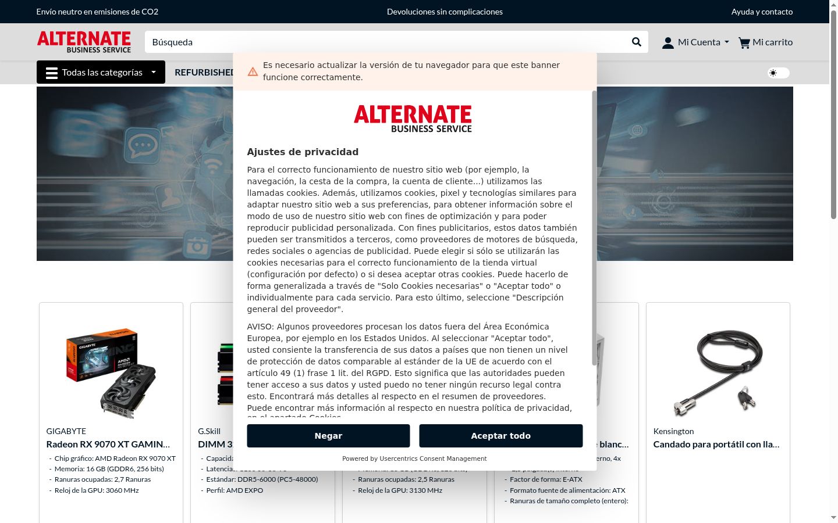The image size is (838, 523).
Task: Focus the Búsqueda search field
Action: pyautogui.click(x=387, y=42)
